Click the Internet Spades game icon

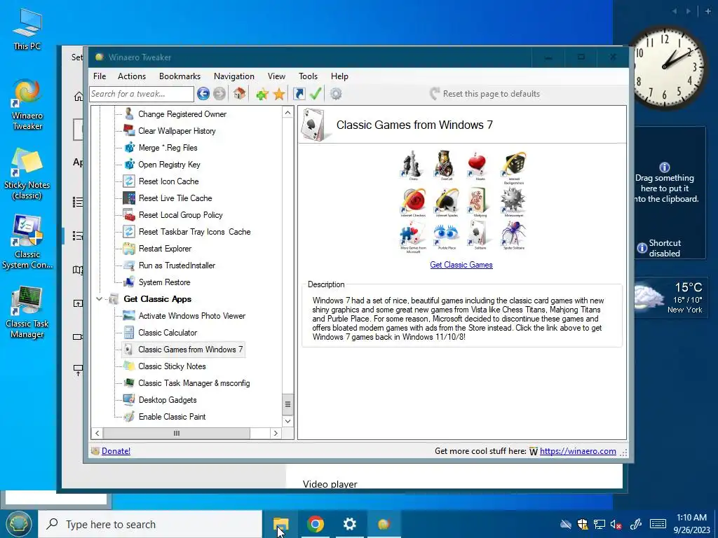click(446, 202)
